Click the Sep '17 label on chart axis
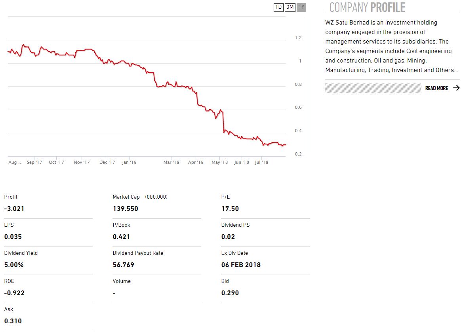The width and height of the screenshot is (461, 332). click(34, 162)
